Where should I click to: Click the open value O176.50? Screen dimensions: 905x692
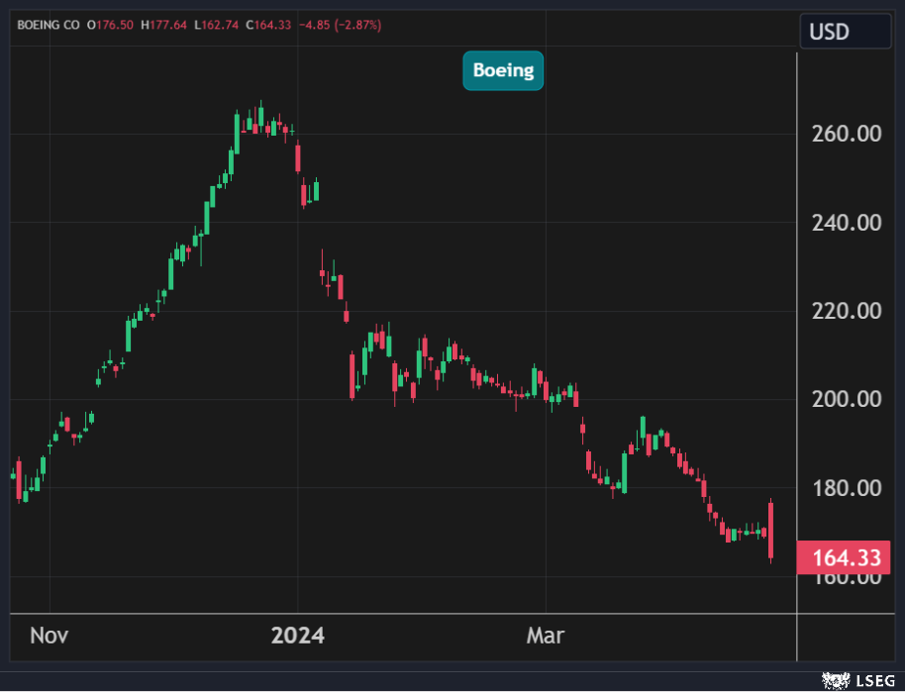111,24
